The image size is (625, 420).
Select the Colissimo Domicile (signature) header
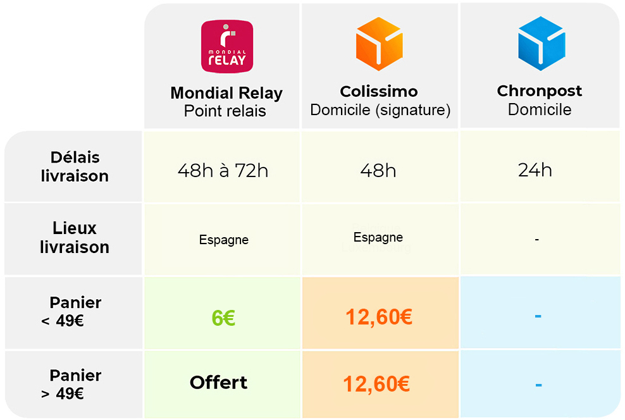pyautogui.click(x=380, y=101)
